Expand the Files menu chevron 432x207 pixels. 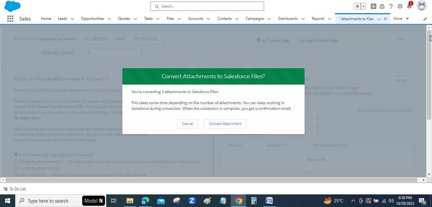coord(179,19)
